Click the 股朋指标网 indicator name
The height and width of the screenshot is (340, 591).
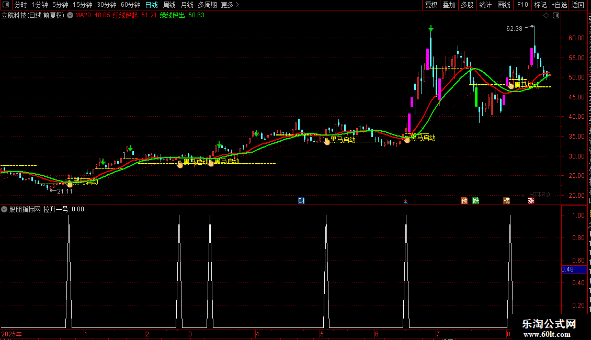pos(25,209)
